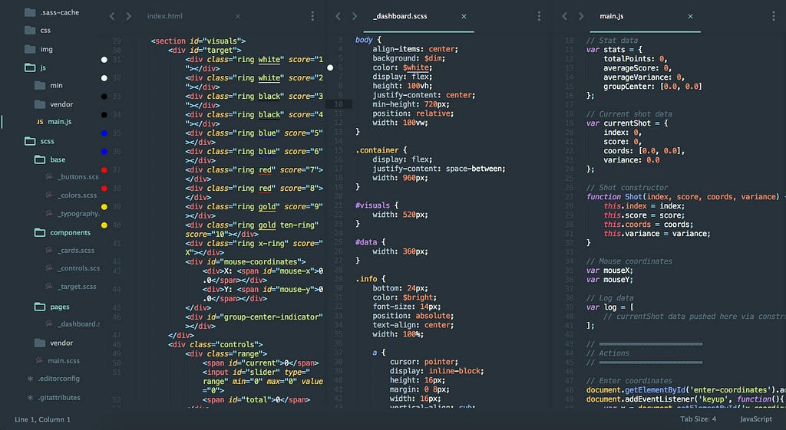786x430 pixels.
Task: Collapse the base folder under scss
Action: tap(50, 159)
